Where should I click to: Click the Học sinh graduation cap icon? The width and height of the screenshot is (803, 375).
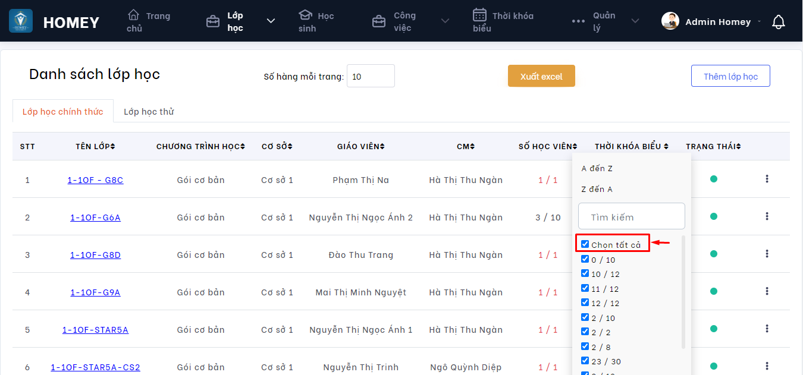point(305,15)
